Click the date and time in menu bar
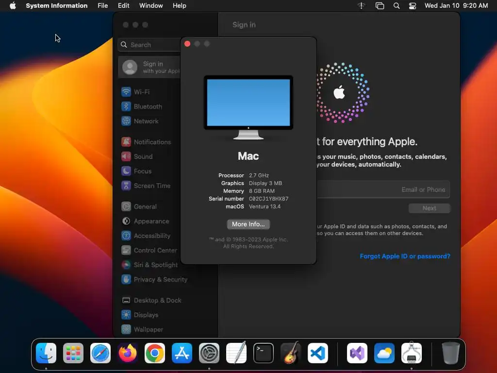The height and width of the screenshot is (373, 497). pos(456,6)
